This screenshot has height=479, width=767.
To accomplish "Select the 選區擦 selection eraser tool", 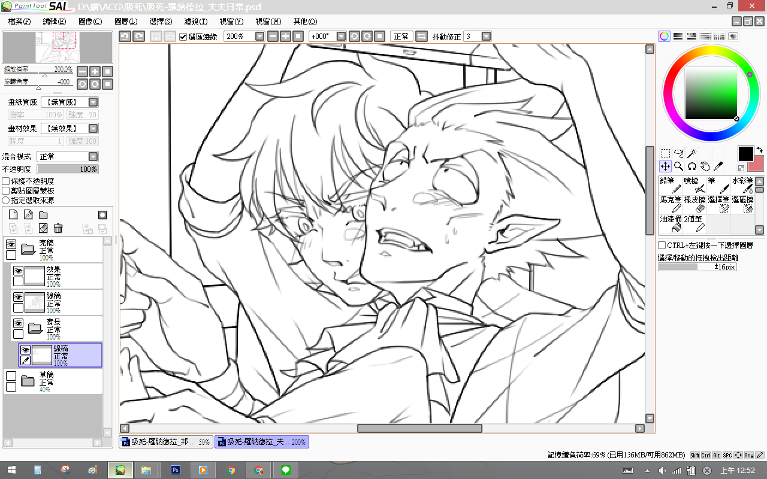I will (x=742, y=204).
